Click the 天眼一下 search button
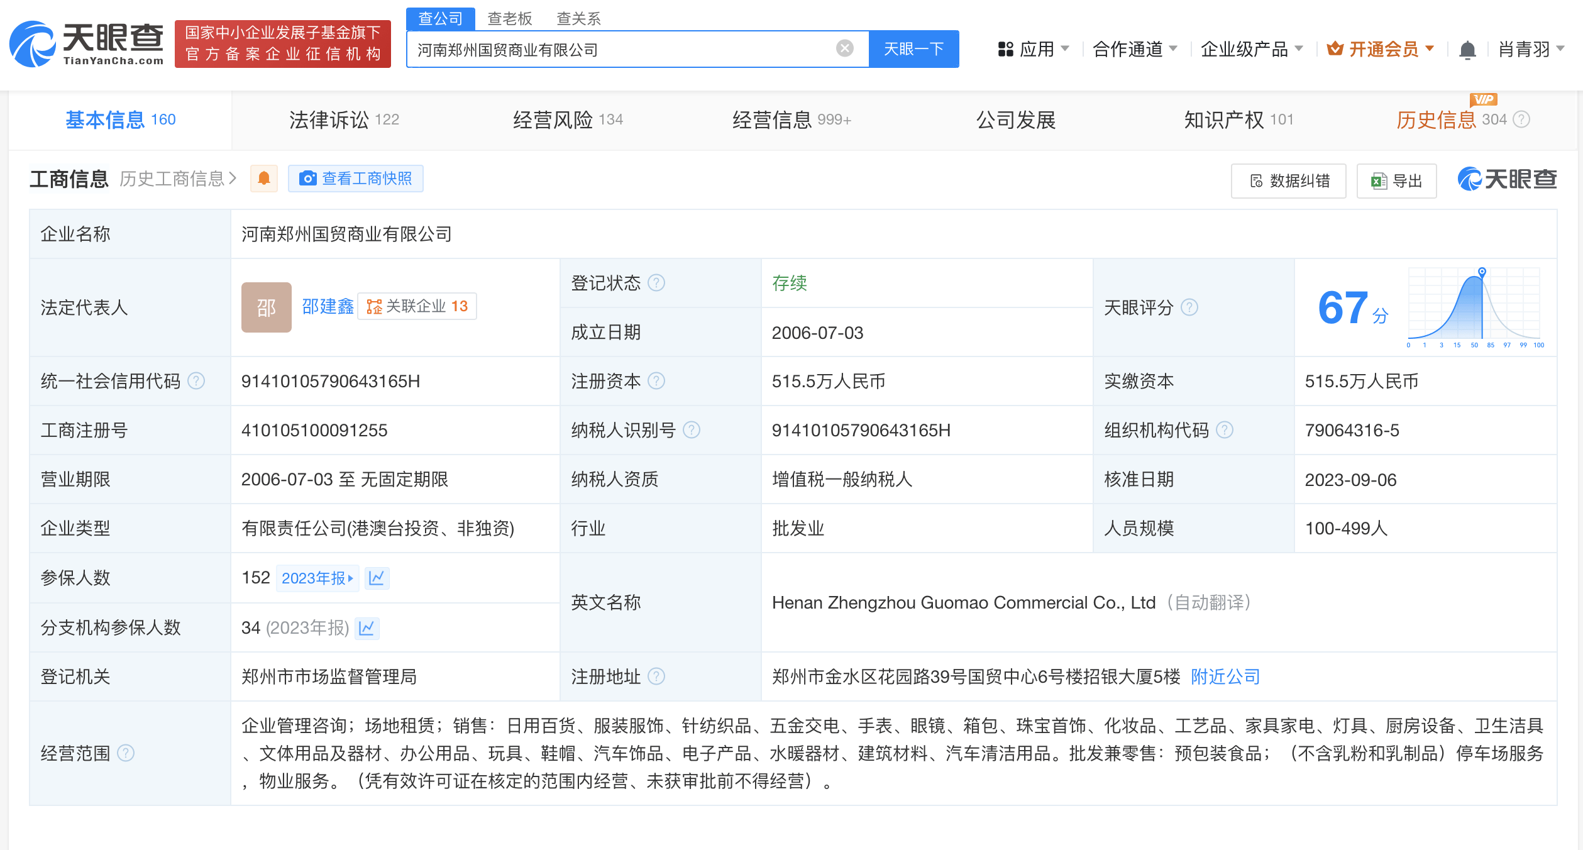The image size is (1583, 850). (x=913, y=49)
